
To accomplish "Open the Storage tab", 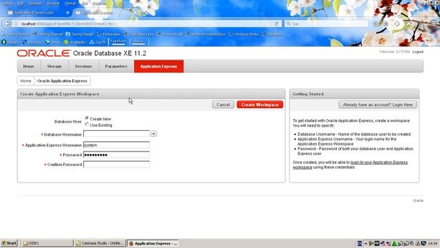I will [x=54, y=66].
